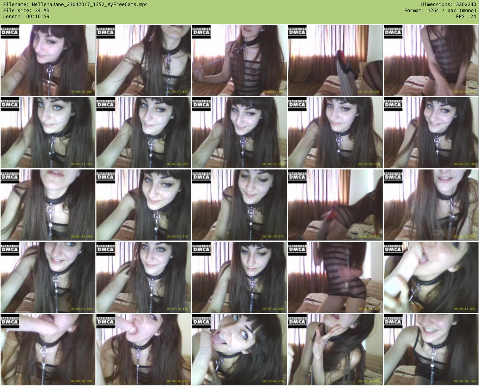Image resolution: width=479 pixels, height=386 pixels.
Task: Open the frame marked 00:02:17
Action: click(48, 133)
